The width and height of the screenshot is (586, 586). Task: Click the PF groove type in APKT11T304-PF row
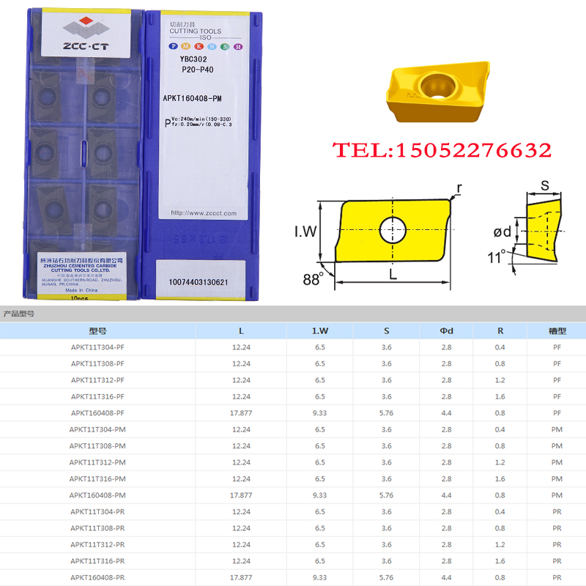point(557,347)
